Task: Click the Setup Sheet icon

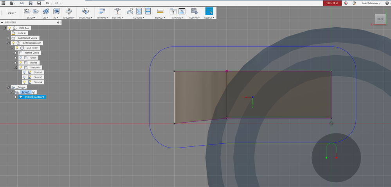Action: [148, 11]
